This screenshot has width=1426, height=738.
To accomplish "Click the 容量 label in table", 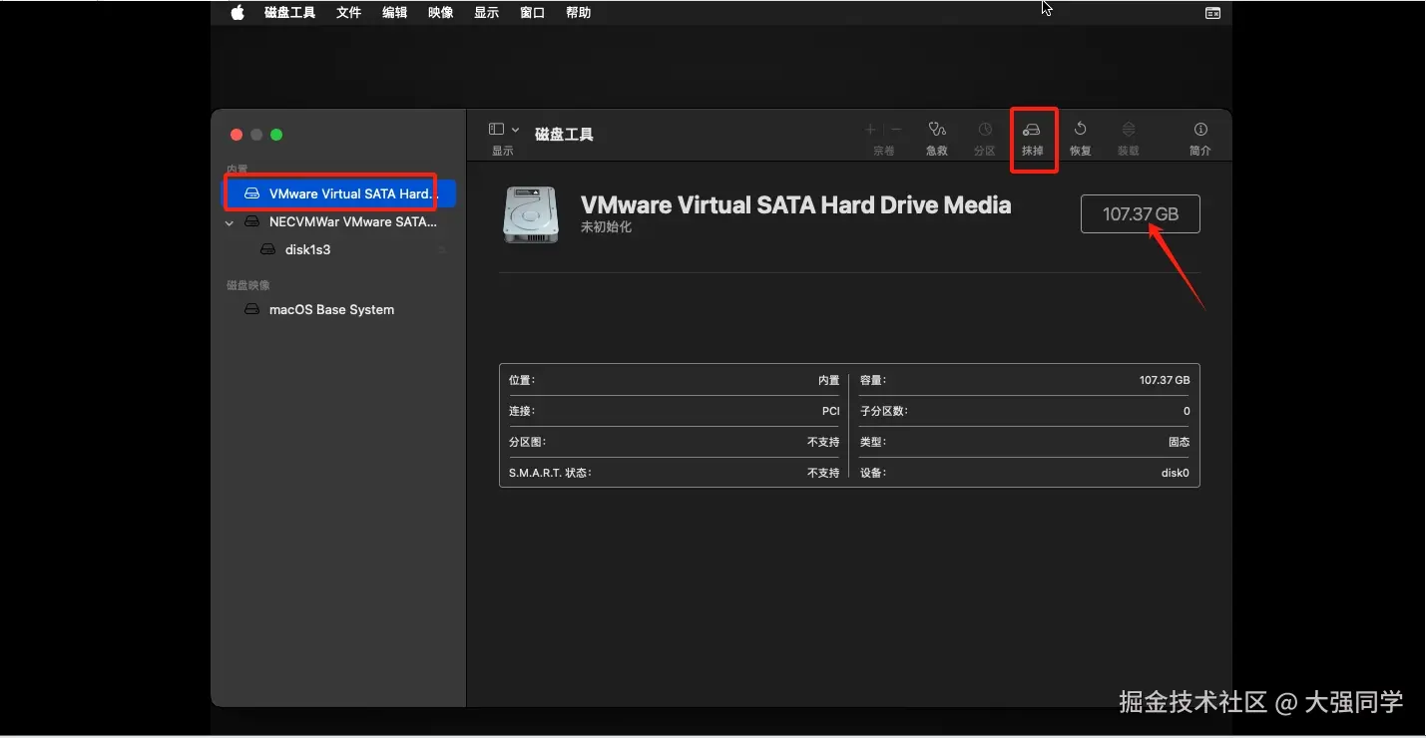I will (873, 380).
